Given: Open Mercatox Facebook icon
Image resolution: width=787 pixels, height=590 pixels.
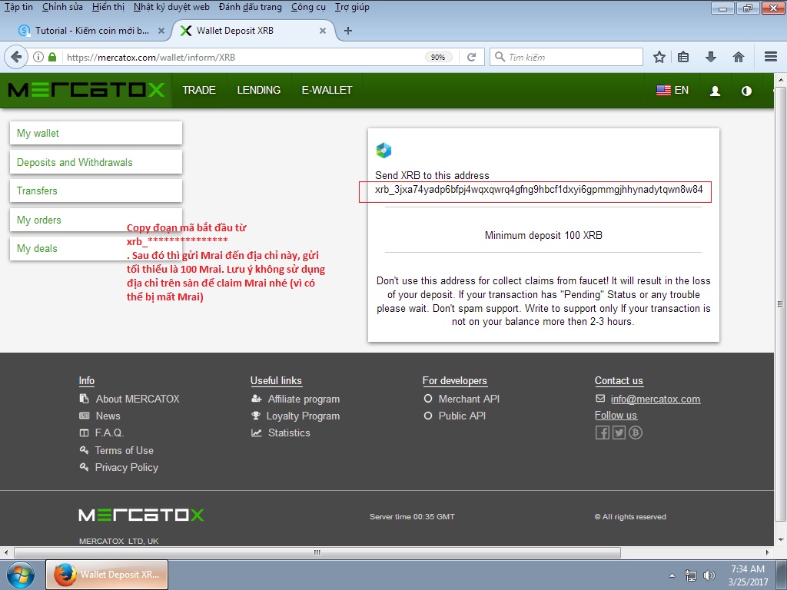Looking at the screenshot, I should pos(603,433).
